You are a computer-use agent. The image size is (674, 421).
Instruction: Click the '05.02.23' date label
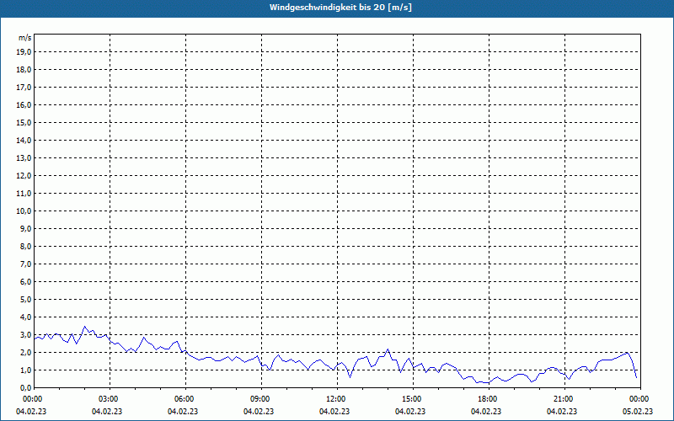(x=638, y=412)
